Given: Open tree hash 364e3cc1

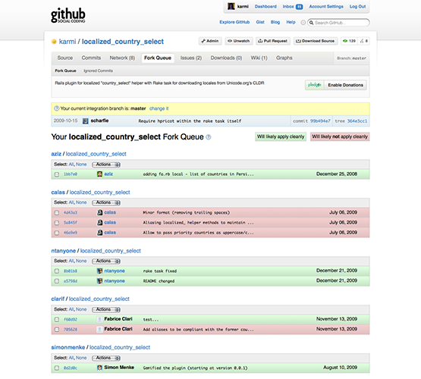Looking at the screenshot, I should (x=357, y=121).
